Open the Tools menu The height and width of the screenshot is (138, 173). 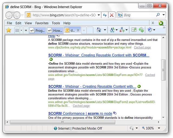tap(56, 23)
